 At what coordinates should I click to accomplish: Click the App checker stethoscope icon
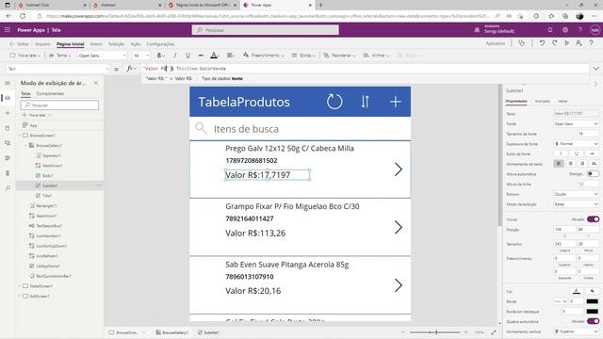[521, 43]
